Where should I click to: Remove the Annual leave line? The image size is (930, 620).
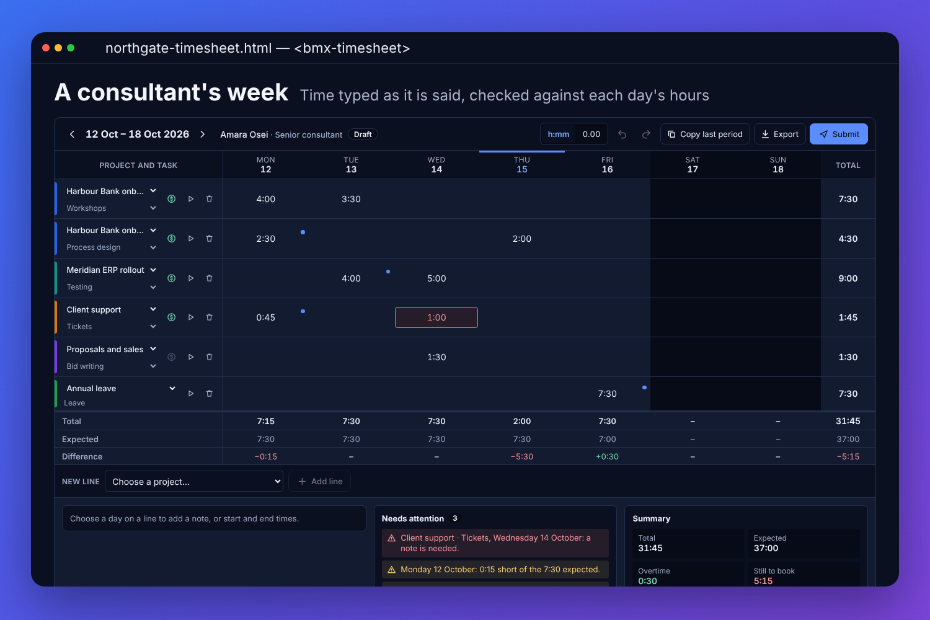point(209,394)
